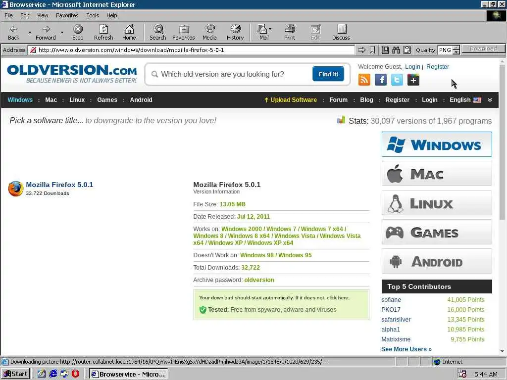Open the Twitter icon in header
This screenshot has width=507, height=380.
[397, 80]
